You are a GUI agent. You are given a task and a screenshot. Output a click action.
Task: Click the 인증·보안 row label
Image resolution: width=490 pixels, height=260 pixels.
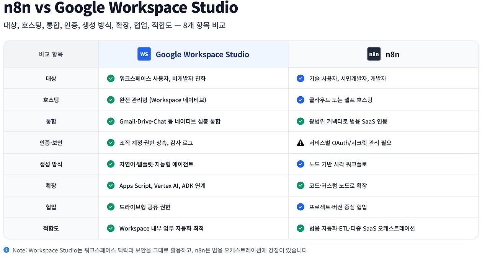click(51, 143)
